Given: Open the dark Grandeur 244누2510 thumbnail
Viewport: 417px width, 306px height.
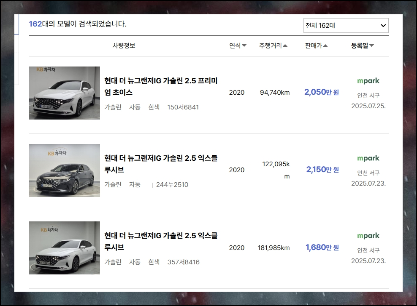Looking at the screenshot, I should (x=65, y=170).
